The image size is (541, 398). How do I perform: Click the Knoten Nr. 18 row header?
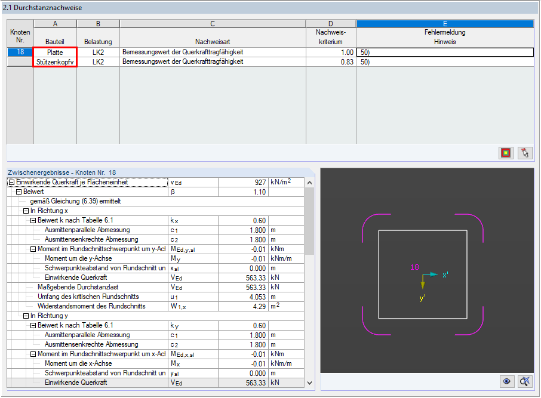[20, 52]
